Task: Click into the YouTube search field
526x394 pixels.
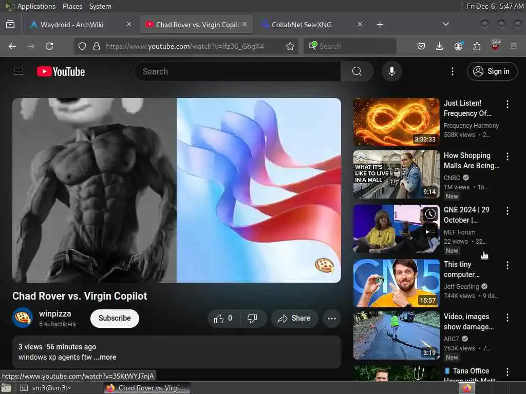Action: pyautogui.click(x=238, y=71)
